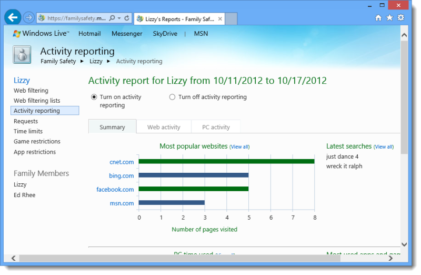Select Turn off activity reporting option
Screen dimensions: 421x275
(x=172, y=97)
